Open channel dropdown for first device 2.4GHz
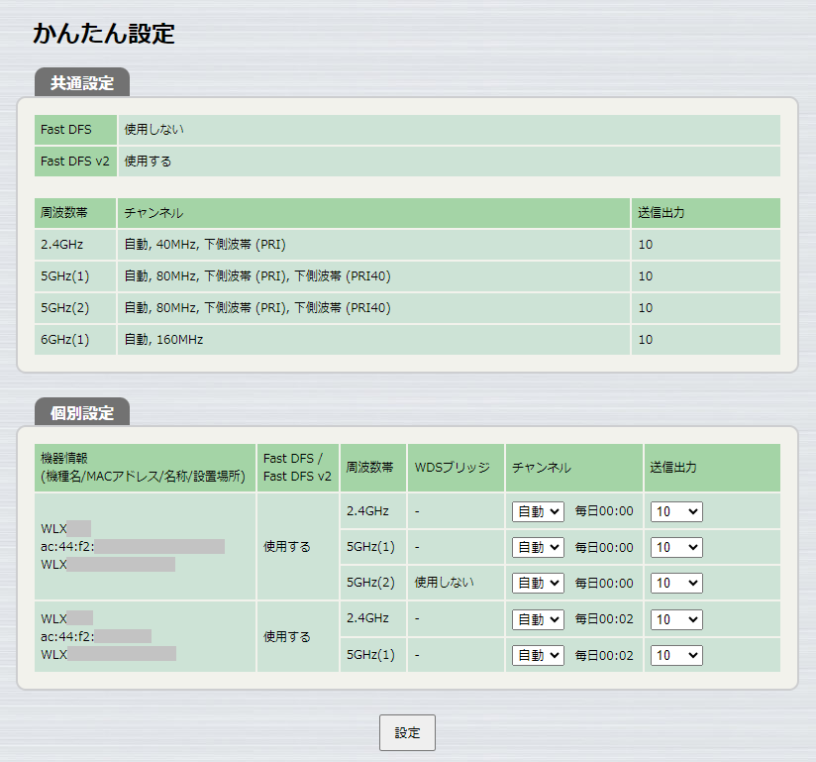816x762 pixels. (538, 511)
